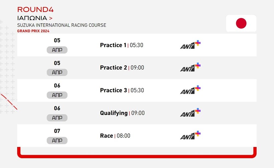The width and height of the screenshot is (274, 168).
Task: Click the ROUND4 heading
Action: point(35,10)
